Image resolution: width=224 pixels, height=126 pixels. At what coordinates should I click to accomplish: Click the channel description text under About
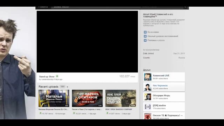[x=164, y=22]
